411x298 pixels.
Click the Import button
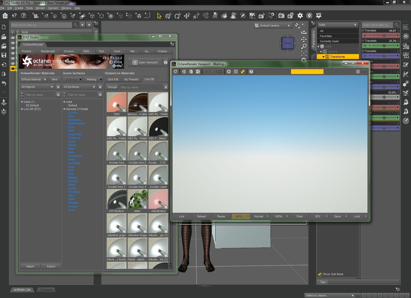(30, 266)
